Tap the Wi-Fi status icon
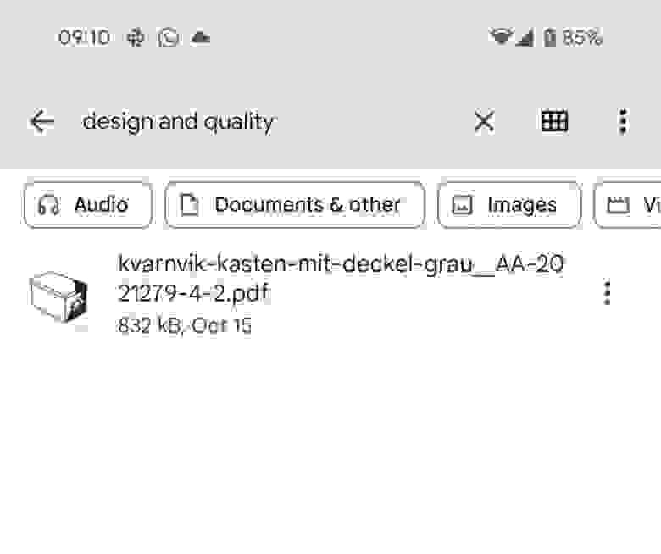Viewport: 661px width, 554px height. tap(500, 36)
